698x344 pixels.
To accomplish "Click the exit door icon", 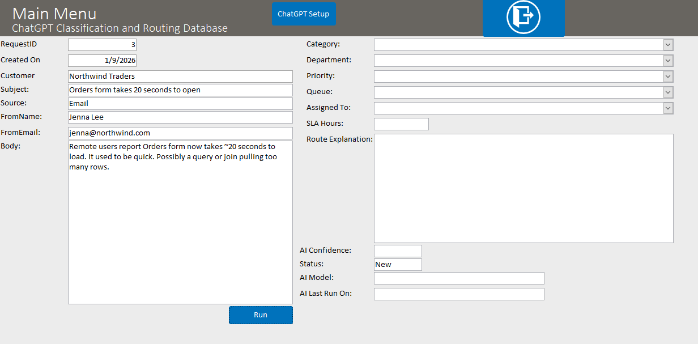I will tap(523, 17).
